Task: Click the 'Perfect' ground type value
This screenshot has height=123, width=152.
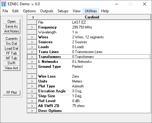Action: coord(77,67)
